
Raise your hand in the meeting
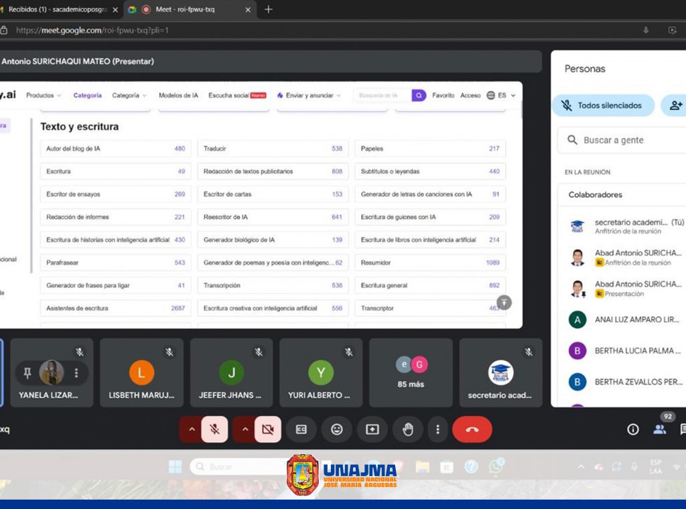coord(408,429)
